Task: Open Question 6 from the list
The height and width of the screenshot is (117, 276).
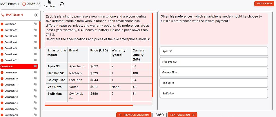Action: 10,54
